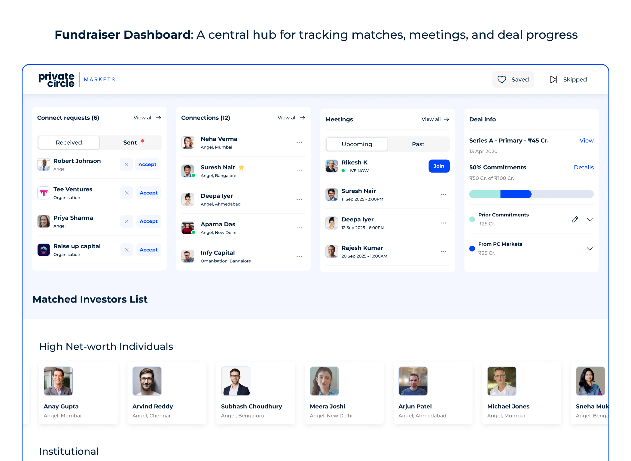Screen dimensions: 631x461
Task: Accept Robert Johnson's connect request
Action: pyautogui.click(x=147, y=164)
